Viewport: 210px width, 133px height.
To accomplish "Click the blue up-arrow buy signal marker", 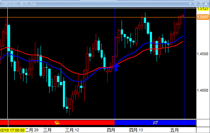I will click(116, 67).
